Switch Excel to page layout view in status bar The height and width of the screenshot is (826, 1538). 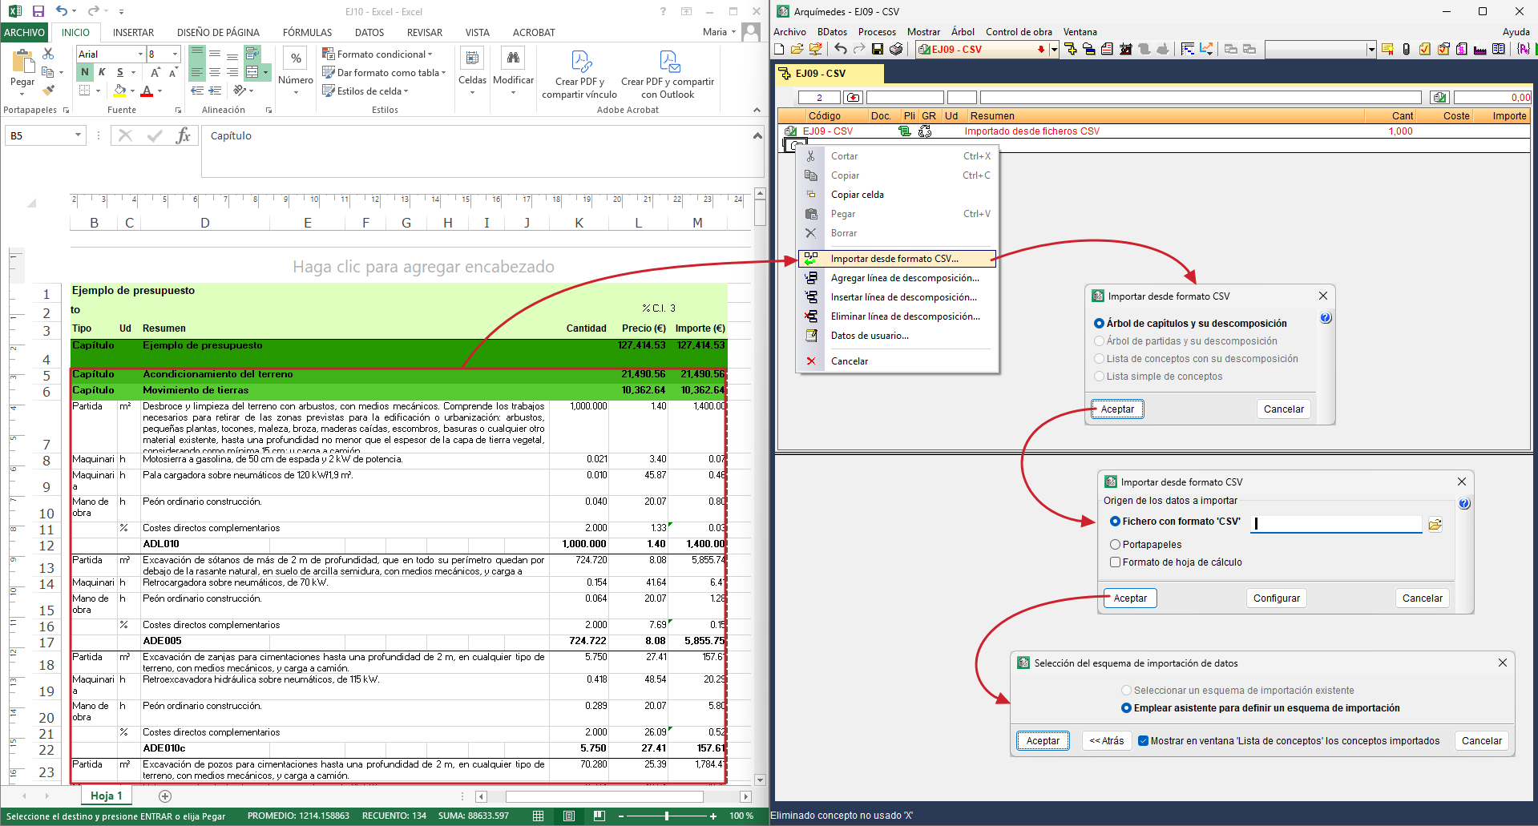pyautogui.click(x=568, y=816)
